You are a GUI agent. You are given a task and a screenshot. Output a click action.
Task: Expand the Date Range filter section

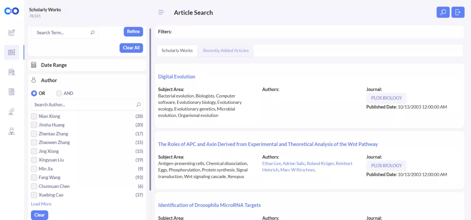pyautogui.click(x=87, y=65)
